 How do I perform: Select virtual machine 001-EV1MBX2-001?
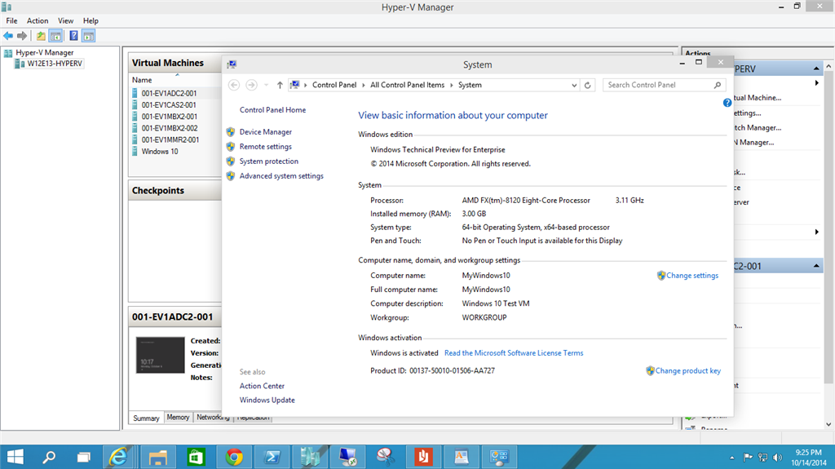coord(169,117)
